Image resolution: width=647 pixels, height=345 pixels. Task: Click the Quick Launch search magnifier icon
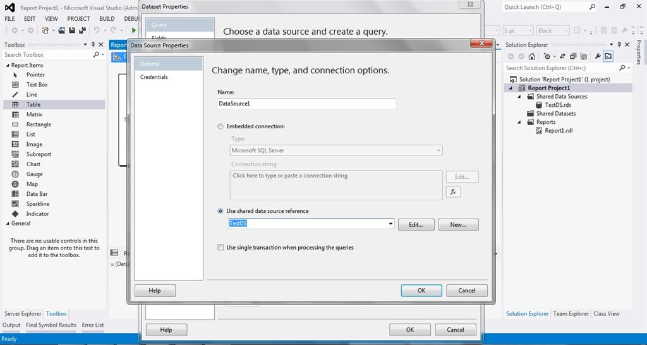592,6
